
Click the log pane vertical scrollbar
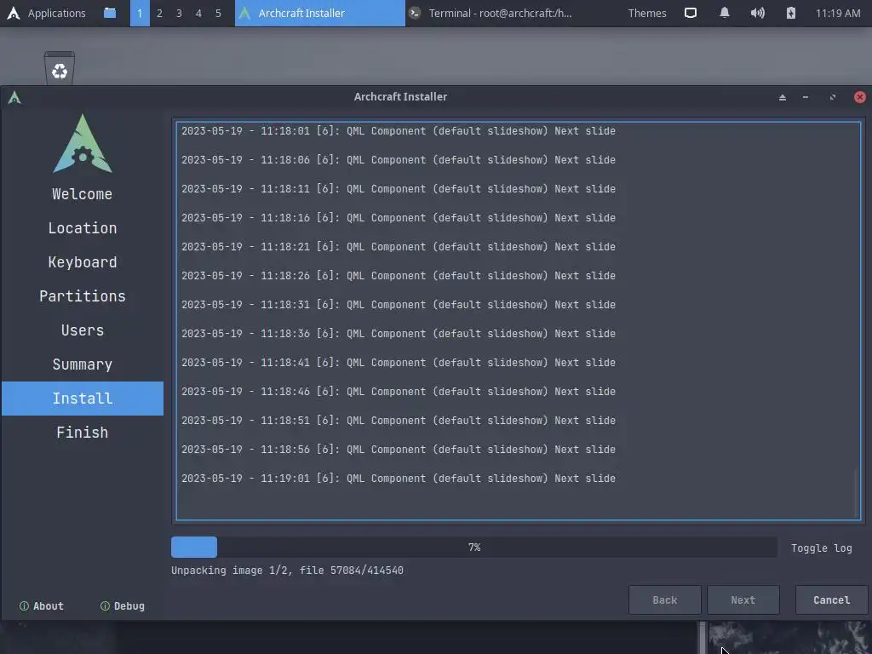[856, 494]
